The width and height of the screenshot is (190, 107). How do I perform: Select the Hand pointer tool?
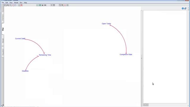[x=60, y=5]
